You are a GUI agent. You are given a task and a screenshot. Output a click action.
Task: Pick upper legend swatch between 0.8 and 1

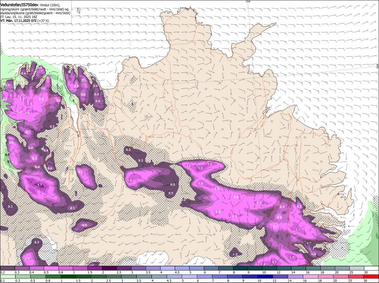pyautogui.click(x=66, y=268)
